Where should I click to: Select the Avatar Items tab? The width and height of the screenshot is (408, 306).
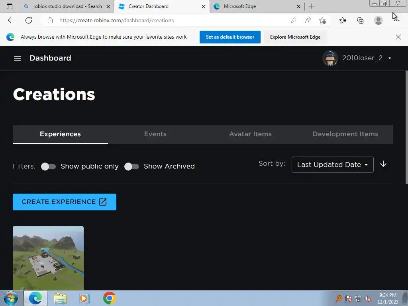click(x=250, y=134)
